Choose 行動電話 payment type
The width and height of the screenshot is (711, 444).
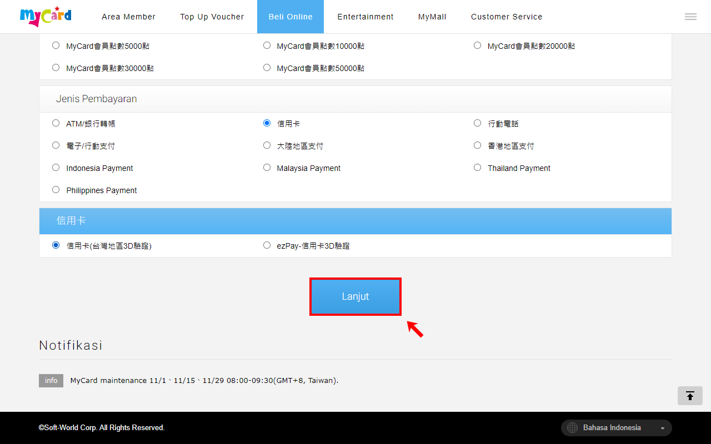[x=477, y=123]
